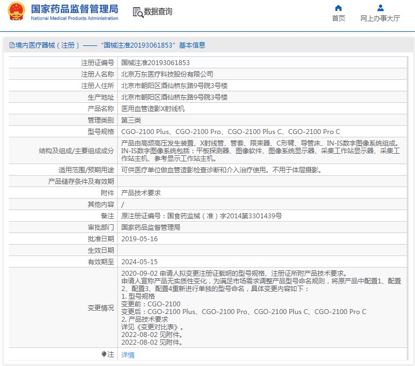This screenshot has height=366, width=415.
Task: Click National Medical Products Administration subtitle
Action: point(74,18)
